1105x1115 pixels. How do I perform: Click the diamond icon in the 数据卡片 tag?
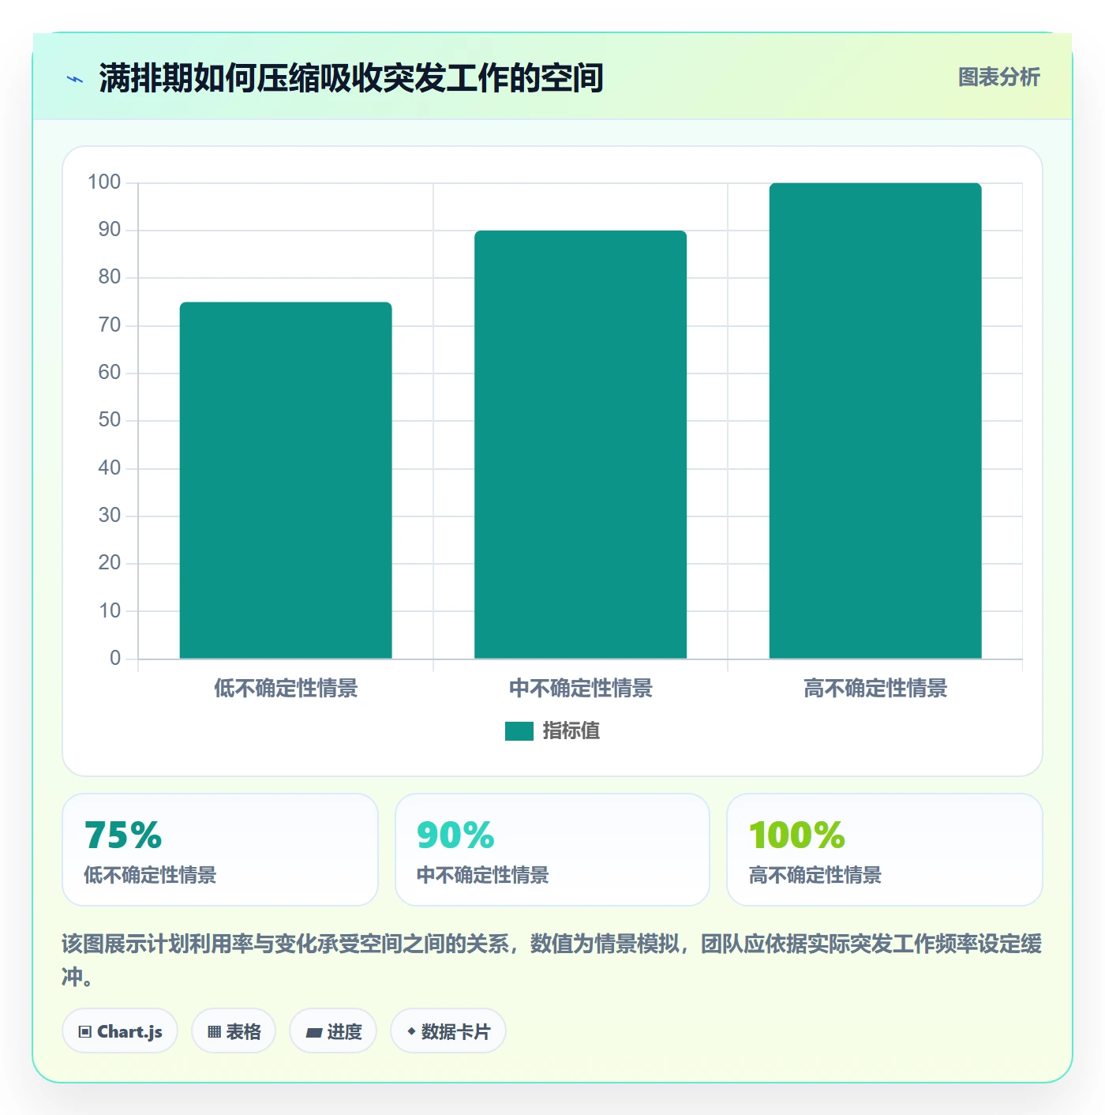point(411,1031)
